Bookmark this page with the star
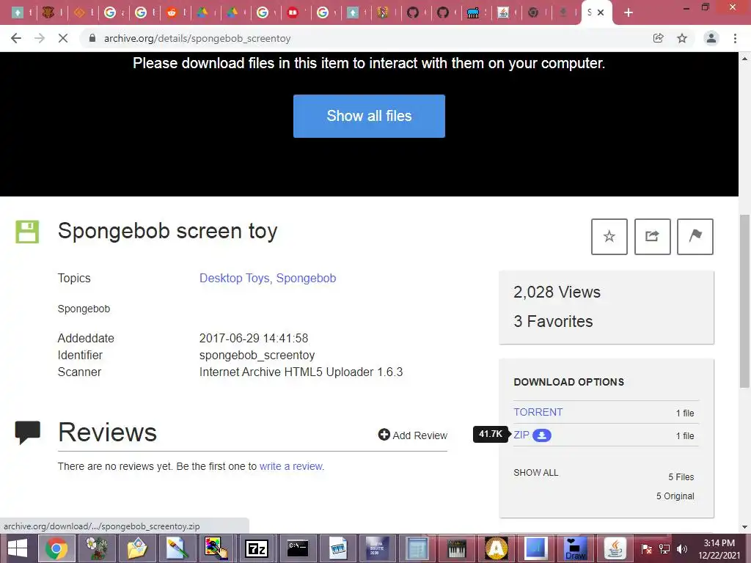This screenshot has height=563, width=751. pos(682,38)
